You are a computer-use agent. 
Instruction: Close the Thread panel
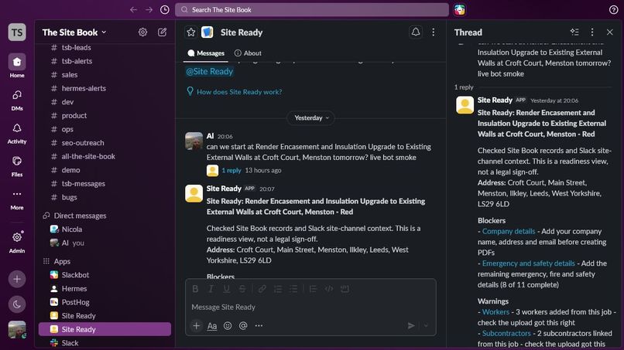(x=609, y=32)
